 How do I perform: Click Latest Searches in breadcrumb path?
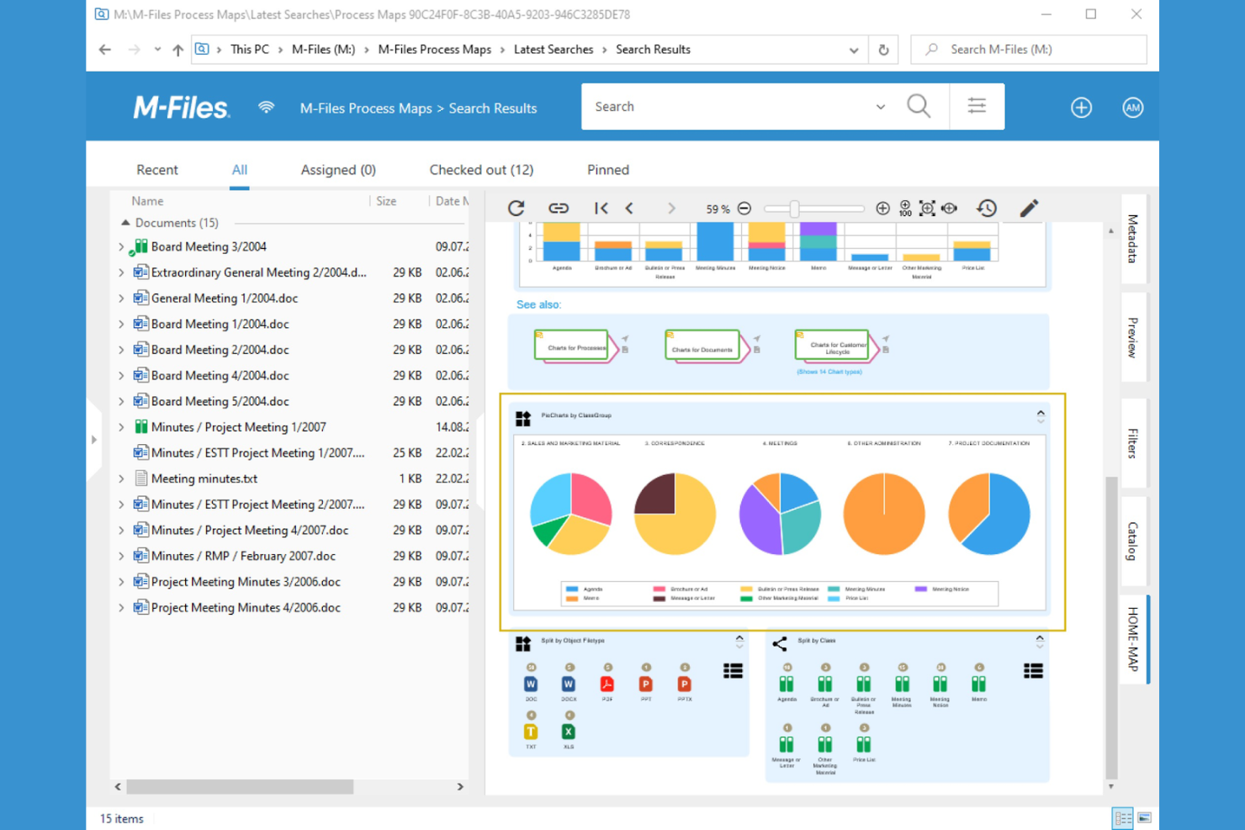point(554,50)
